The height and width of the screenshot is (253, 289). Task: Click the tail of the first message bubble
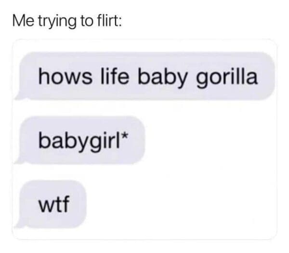20,96
